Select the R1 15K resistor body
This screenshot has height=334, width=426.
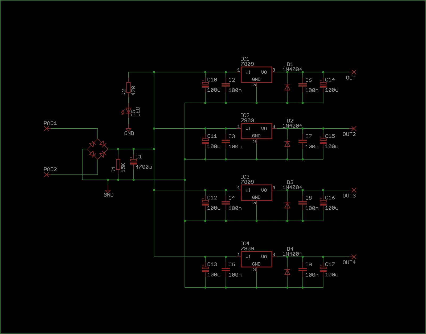118,164
